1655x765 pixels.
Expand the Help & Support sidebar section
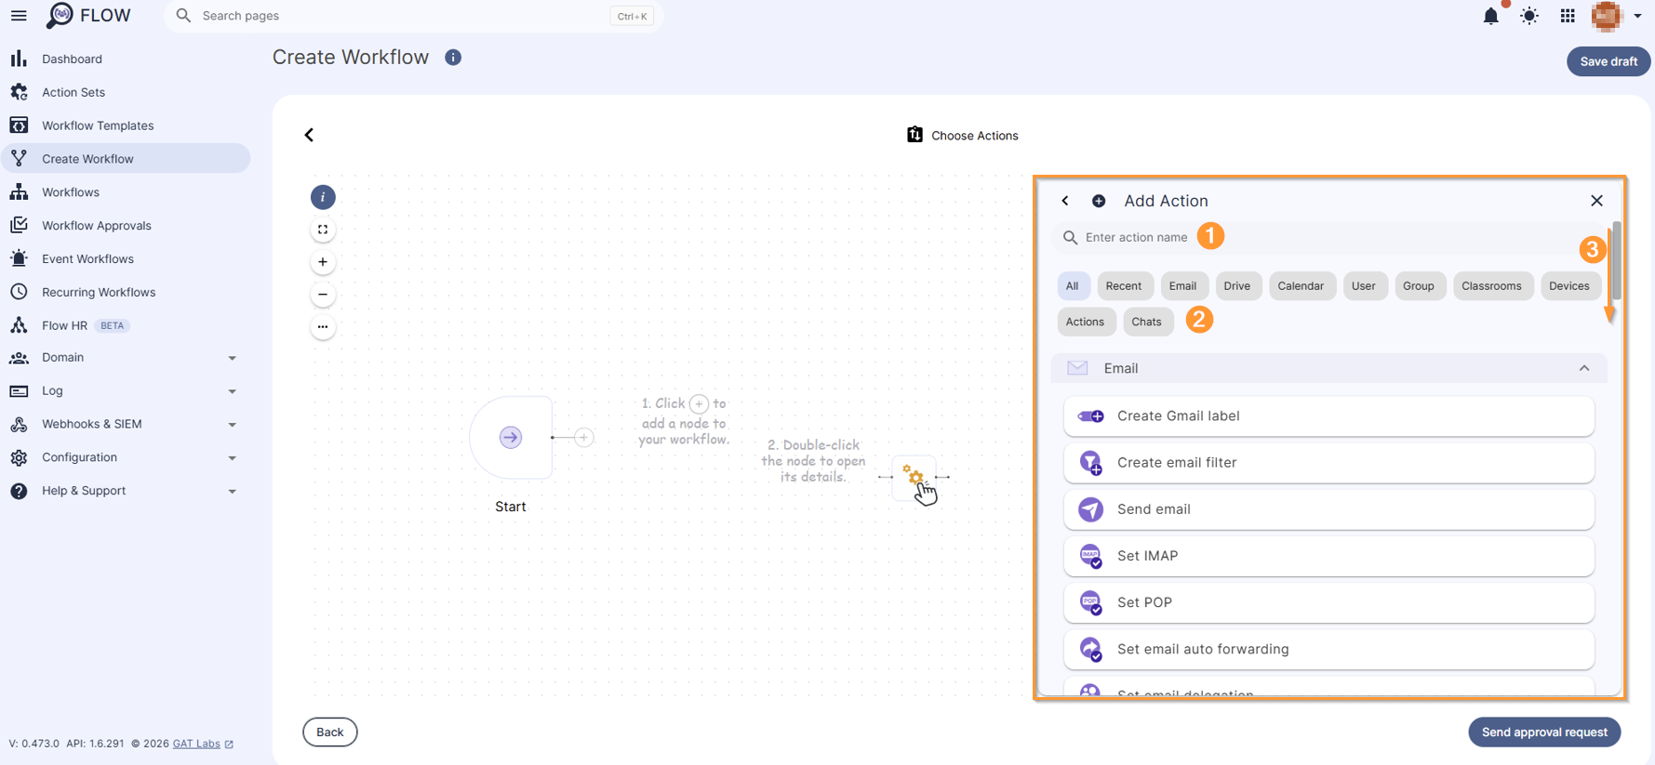pos(126,491)
